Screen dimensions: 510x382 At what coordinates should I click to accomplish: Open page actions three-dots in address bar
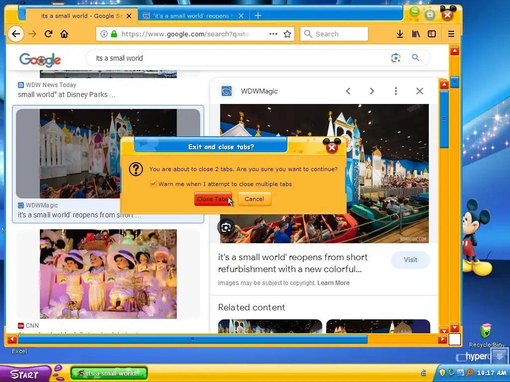[273, 34]
